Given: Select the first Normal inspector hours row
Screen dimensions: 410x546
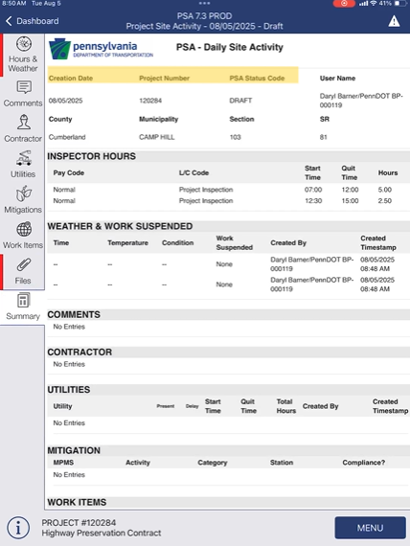Looking at the screenshot, I should [228, 190].
